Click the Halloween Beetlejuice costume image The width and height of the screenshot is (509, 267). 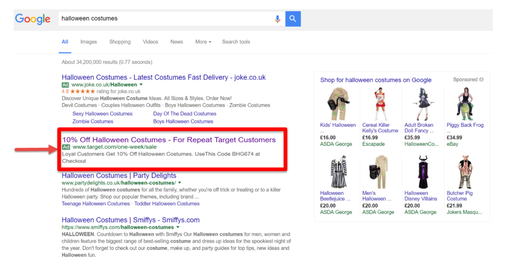[x=338, y=172]
